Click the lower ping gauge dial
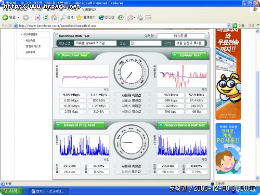This screenshot has height=195, width=260. [131, 142]
